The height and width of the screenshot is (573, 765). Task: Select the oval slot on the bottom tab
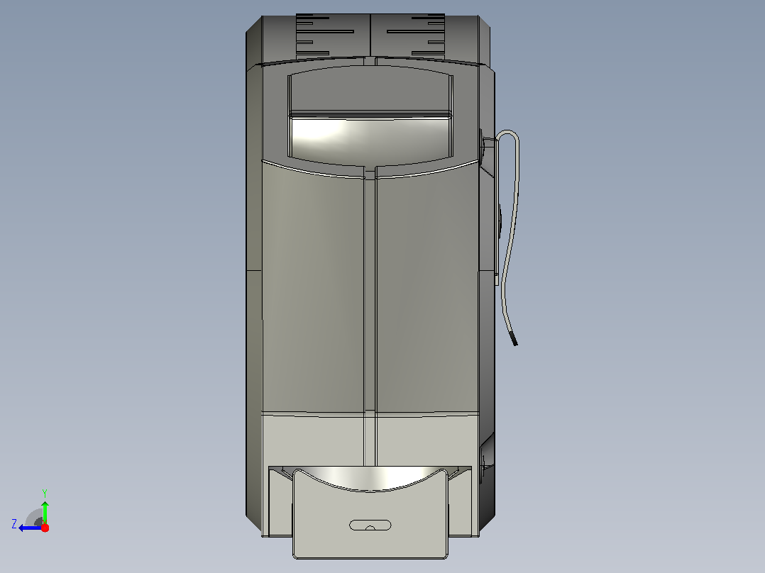(x=370, y=525)
